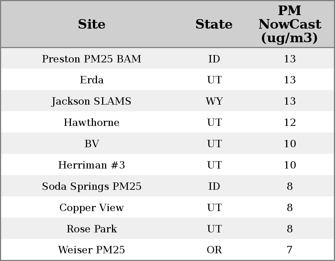The image size is (335, 261).
Task: Click the ID state for Preston
Action: click(x=214, y=59)
